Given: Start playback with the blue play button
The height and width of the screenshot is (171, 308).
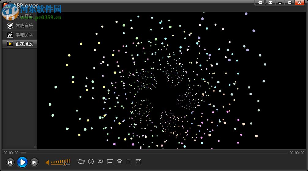Looking at the screenshot, I should [22, 162].
